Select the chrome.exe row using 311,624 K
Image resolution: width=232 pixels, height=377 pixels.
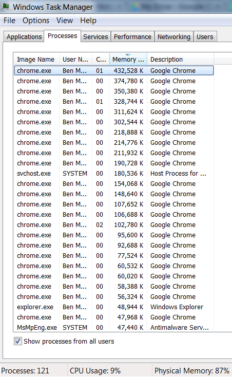point(113,112)
